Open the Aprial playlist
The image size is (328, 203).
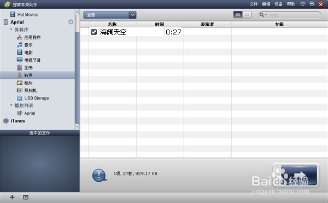[30, 113]
